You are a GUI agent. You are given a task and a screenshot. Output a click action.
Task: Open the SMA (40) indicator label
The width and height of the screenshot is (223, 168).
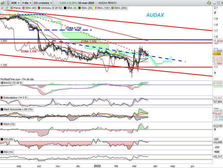click(29, 8)
